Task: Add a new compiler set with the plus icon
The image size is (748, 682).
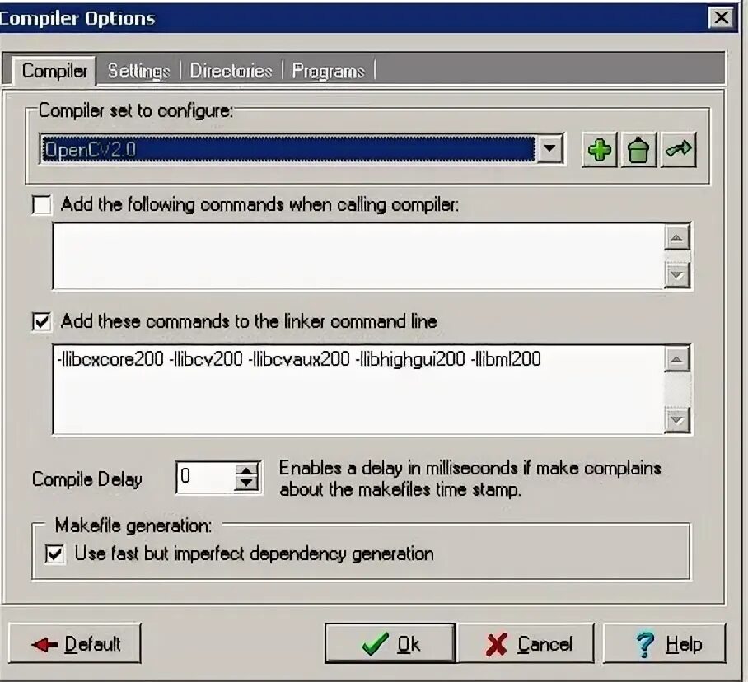Action: tap(599, 150)
